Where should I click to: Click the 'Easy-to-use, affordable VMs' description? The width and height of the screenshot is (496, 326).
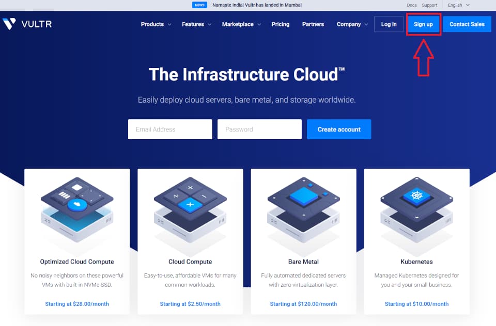pos(190,280)
